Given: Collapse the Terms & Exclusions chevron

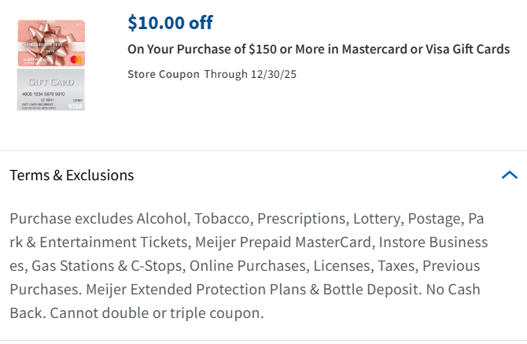Looking at the screenshot, I should [509, 175].
